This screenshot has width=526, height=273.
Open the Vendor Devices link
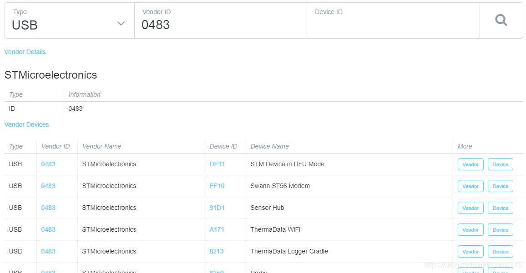pos(26,124)
